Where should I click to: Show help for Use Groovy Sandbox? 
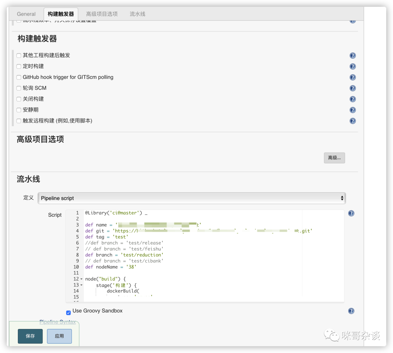[x=351, y=311]
